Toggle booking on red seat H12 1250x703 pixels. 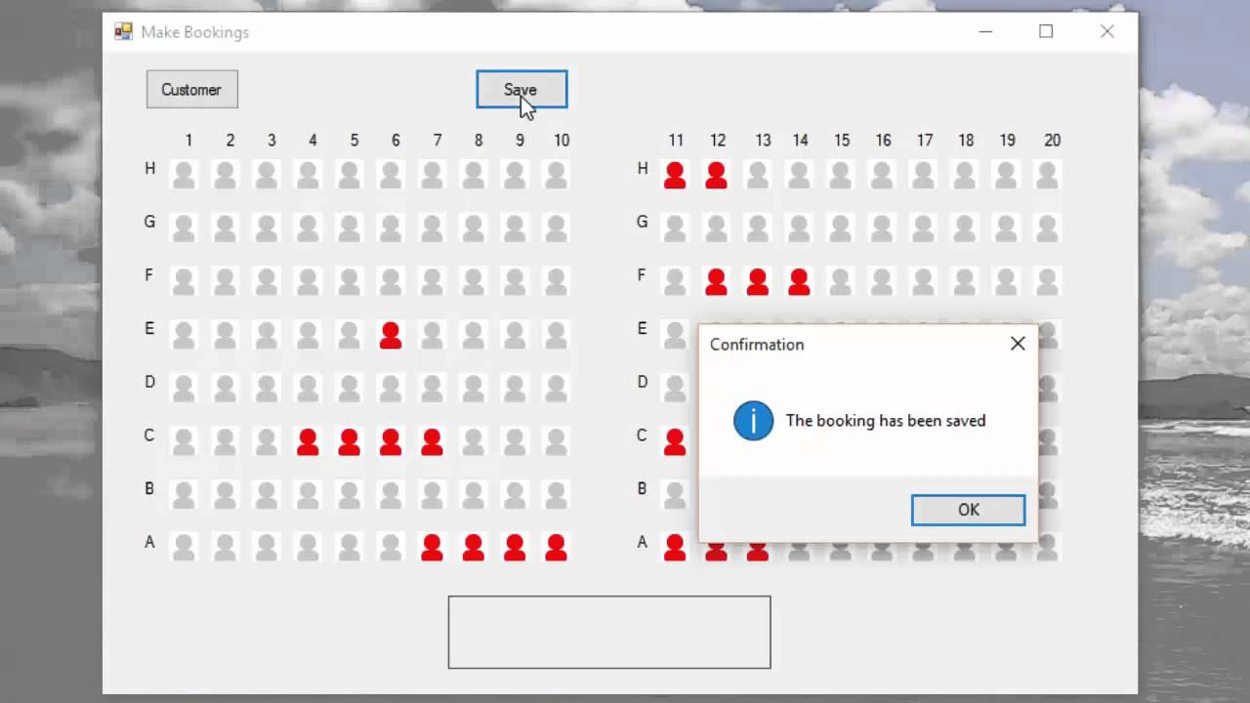click(x=716, y=175)
